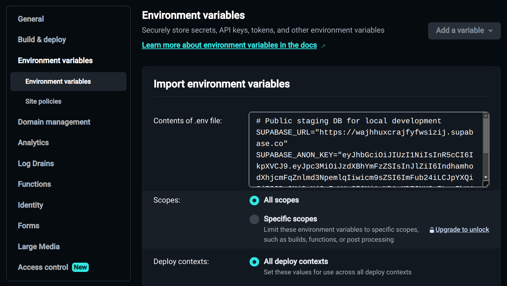
Task: Click the textarea resize handle corner
Action: 486,184
